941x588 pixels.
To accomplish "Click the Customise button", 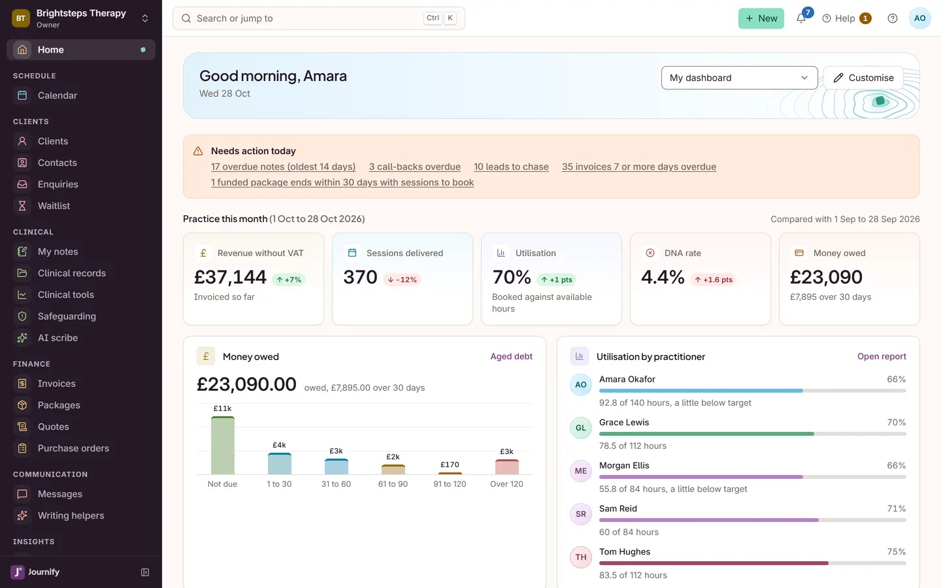I will 863,78.
